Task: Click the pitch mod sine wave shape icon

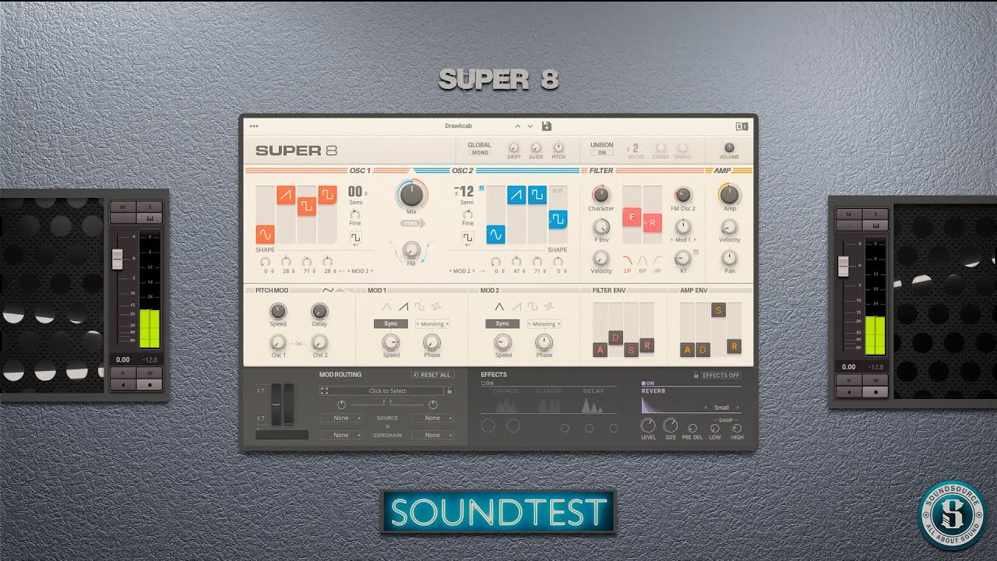Action: (x=328, y=290)
